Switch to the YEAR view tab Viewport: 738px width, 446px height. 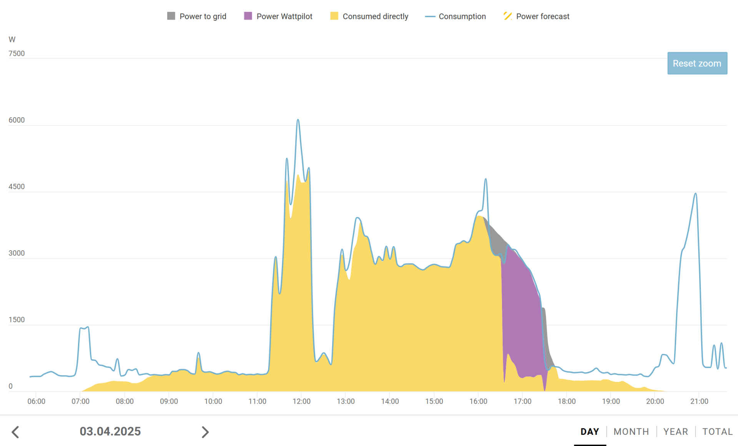(675, 431)
